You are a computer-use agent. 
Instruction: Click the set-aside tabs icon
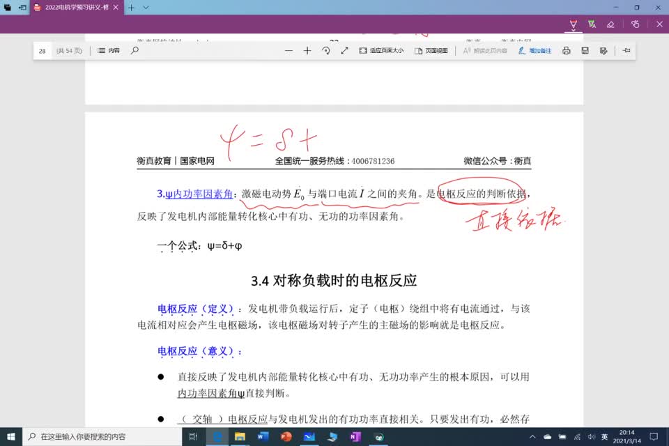pyautogui.click(x=7, y=7)
